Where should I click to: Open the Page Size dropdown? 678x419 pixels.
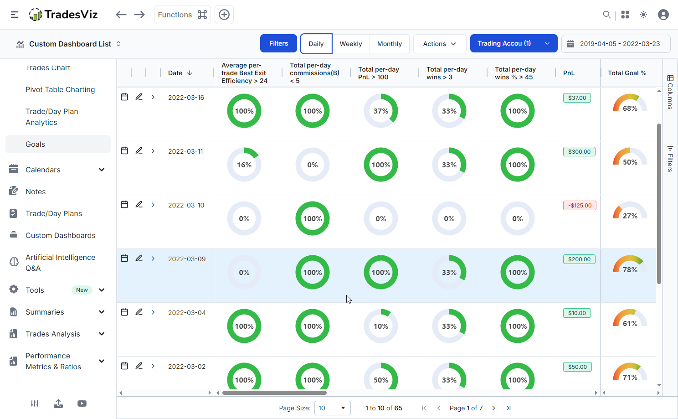click(x=332, y=408)
